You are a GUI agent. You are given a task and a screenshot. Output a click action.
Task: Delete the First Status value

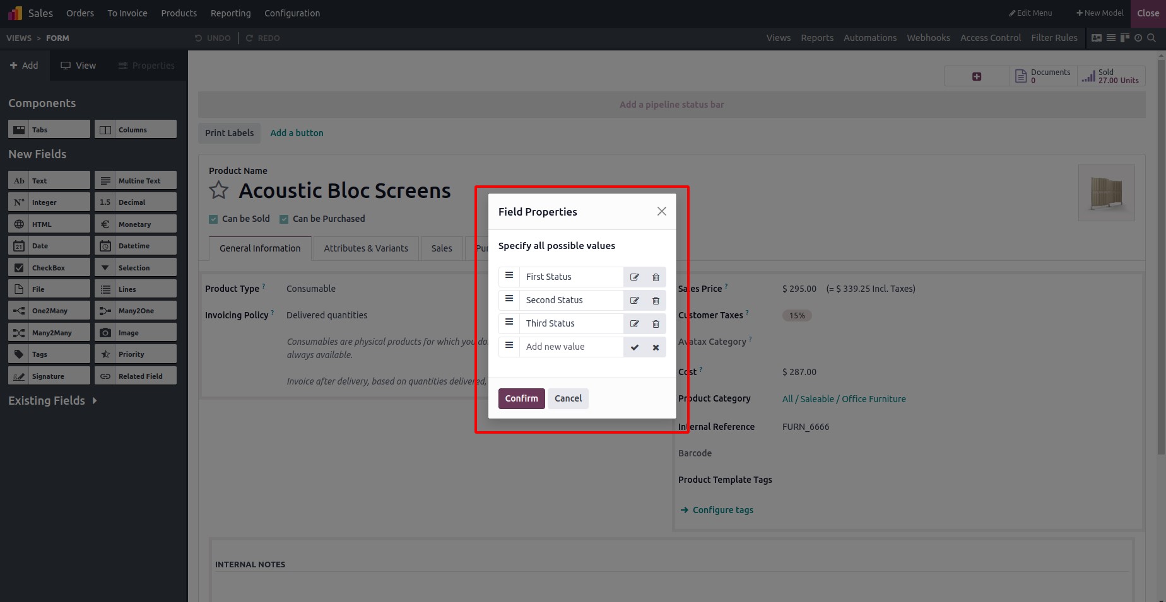pyautogui.click(x=656, y=277)
